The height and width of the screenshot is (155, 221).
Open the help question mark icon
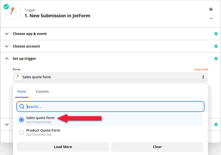point(211,9)
